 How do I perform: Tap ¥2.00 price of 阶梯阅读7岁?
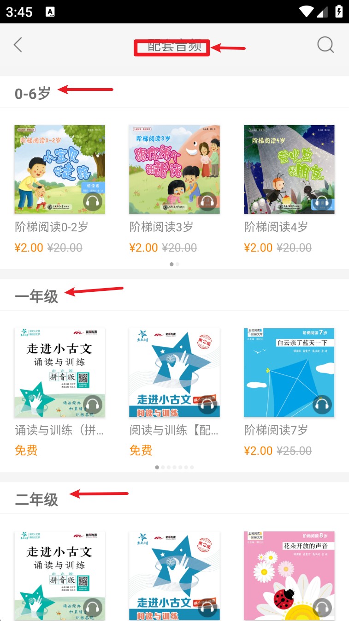pyautogui.click(x=259, y=451)
